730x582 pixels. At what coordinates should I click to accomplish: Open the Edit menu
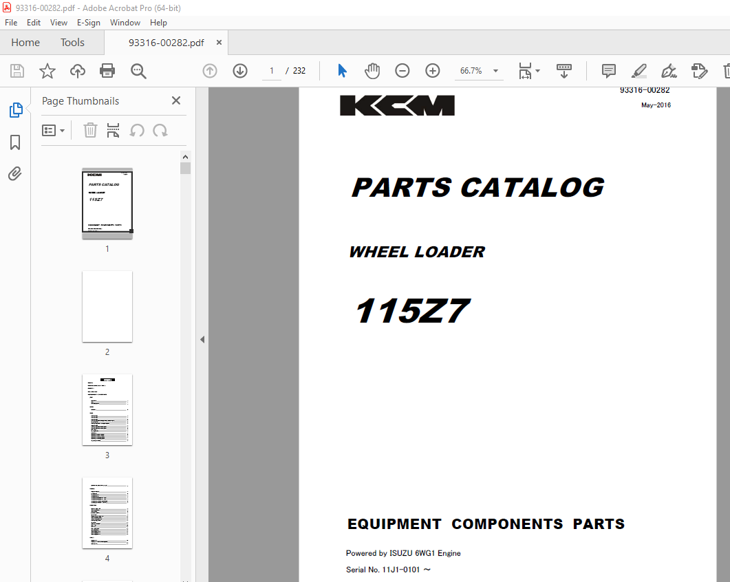coord(34,22)
